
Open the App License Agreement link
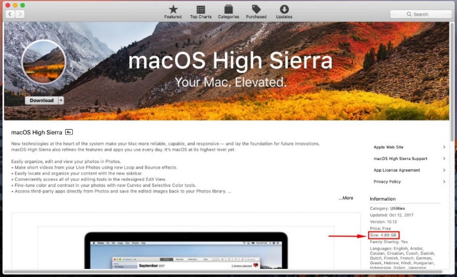coord(397,170)
